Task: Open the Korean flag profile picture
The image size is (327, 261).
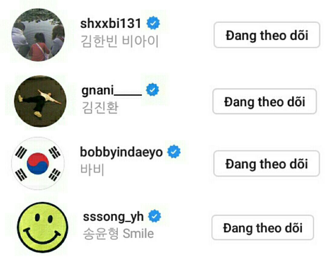Action: pos(38,163)
